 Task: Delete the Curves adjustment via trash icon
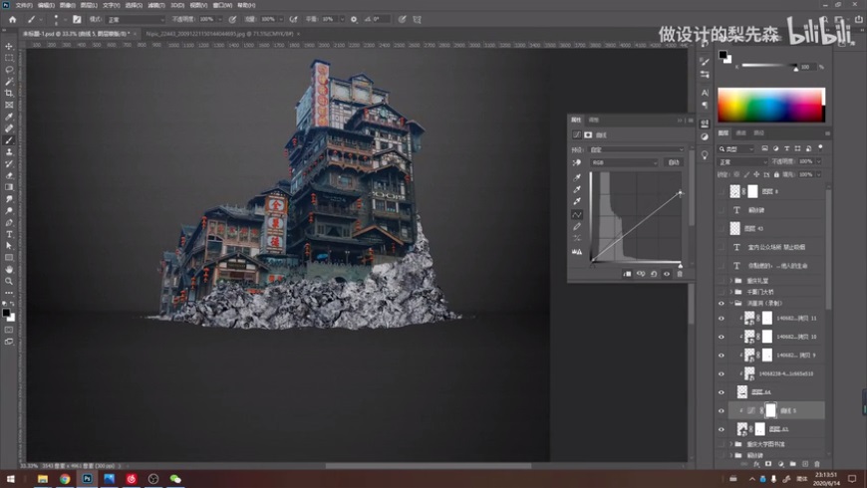click(x=680, y=274)
